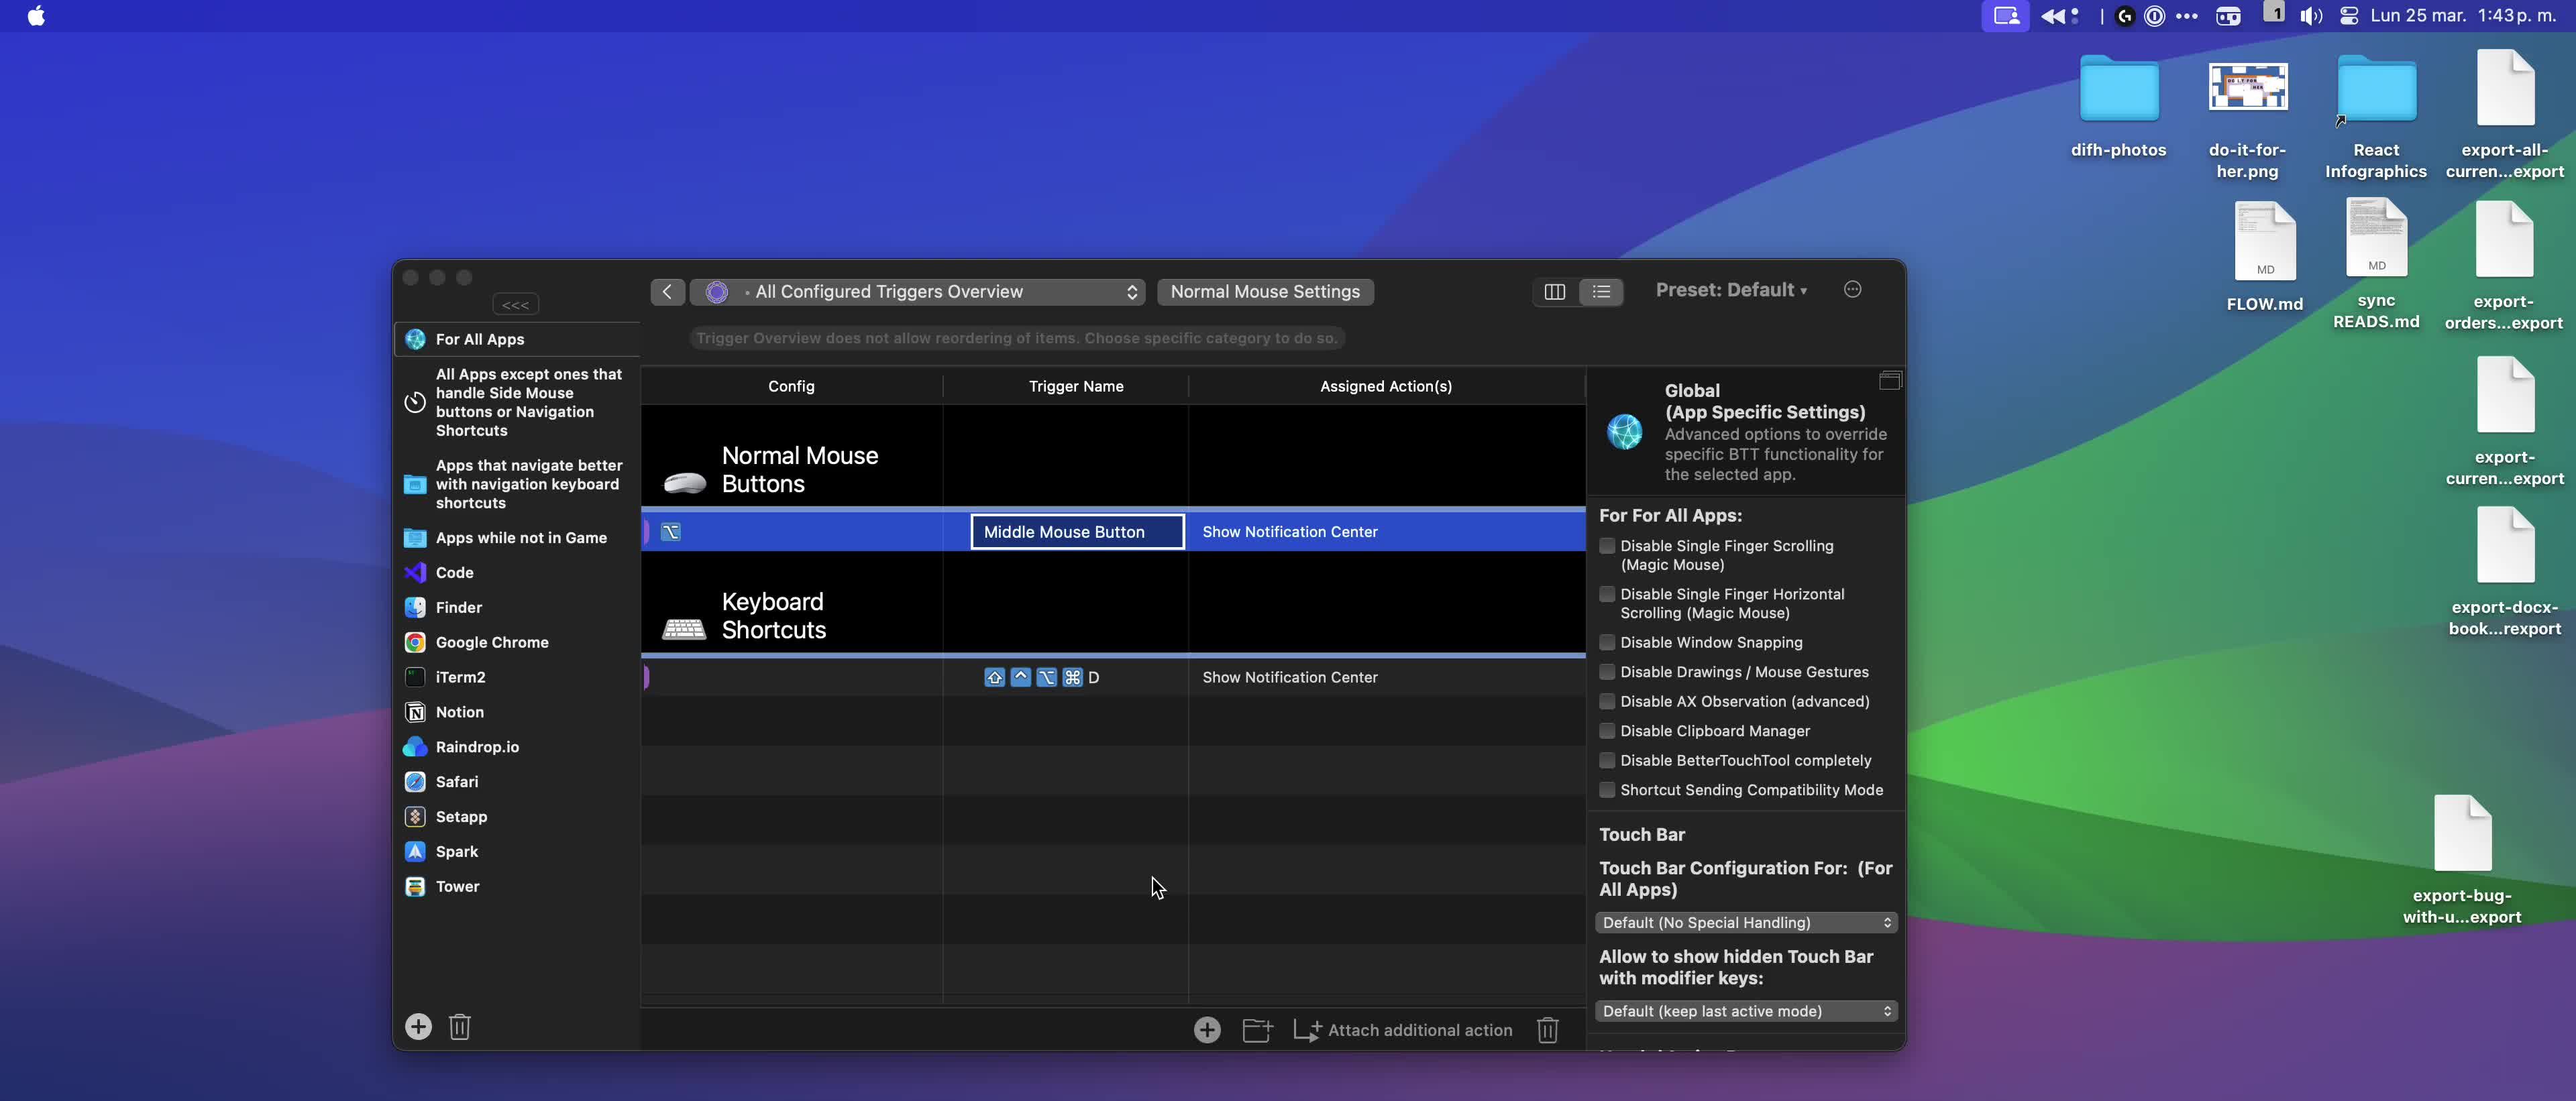Open the Apple menu
This screenshot has width=2576, height=1101.
(x=36, y=16)
